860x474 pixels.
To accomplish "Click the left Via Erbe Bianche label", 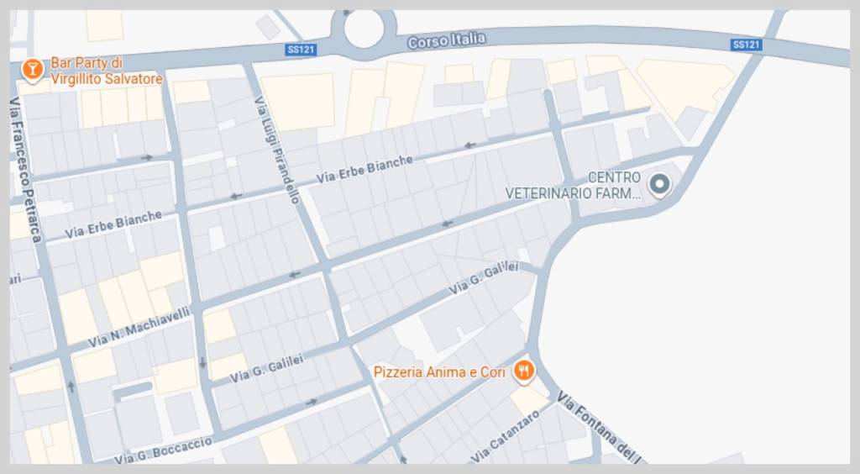I will click(x=113, y=225).
